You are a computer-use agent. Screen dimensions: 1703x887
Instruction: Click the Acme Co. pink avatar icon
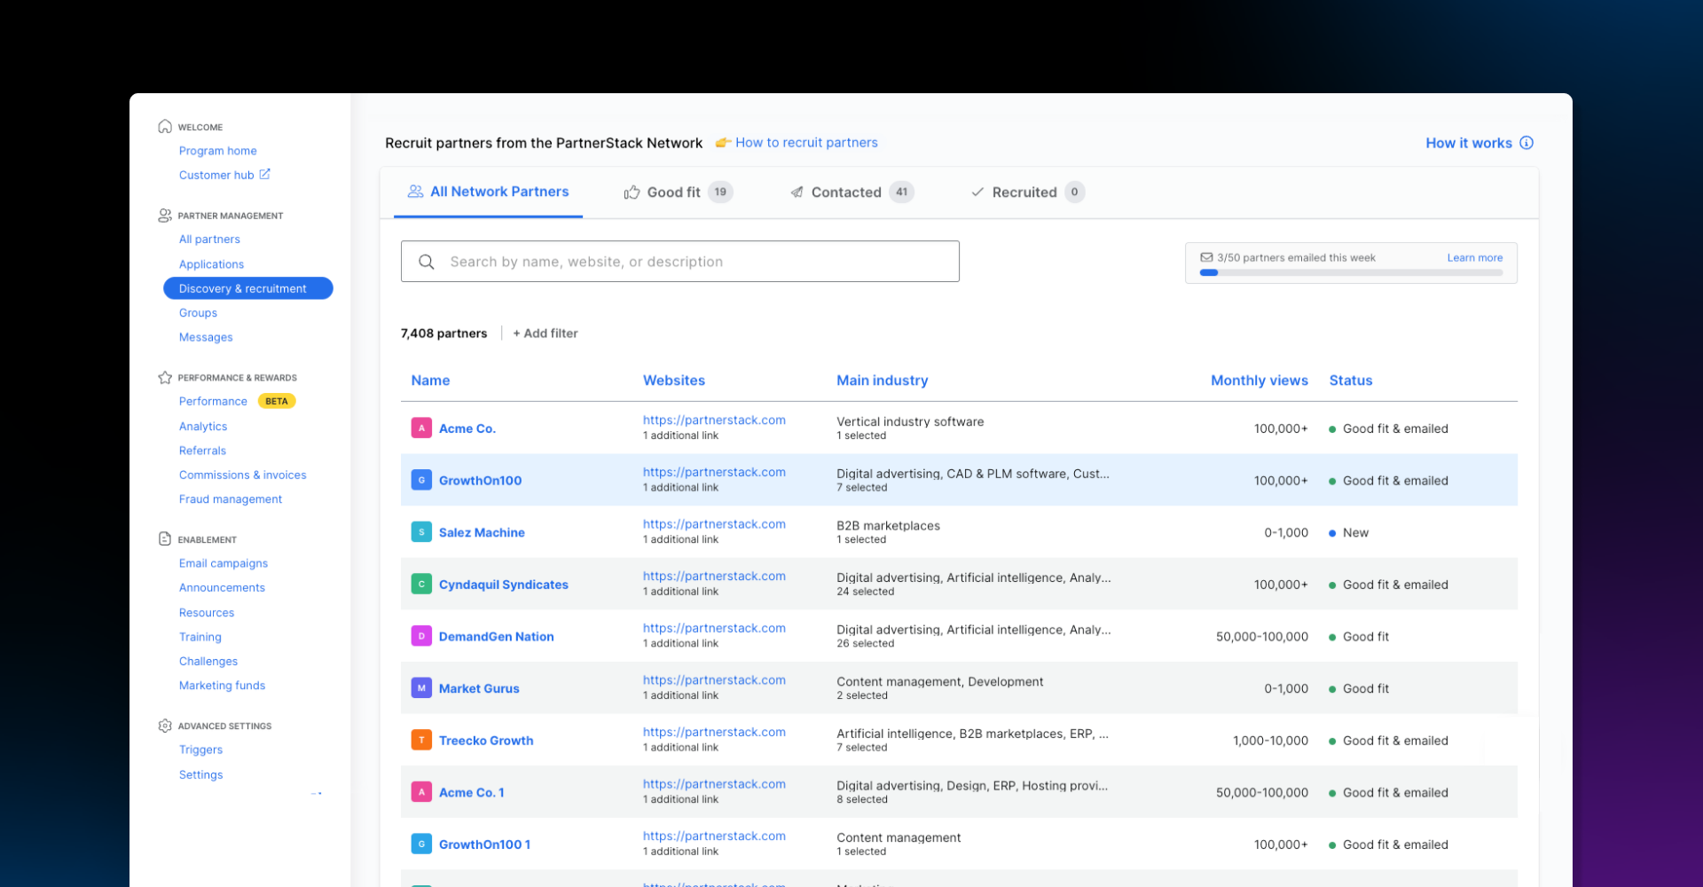[421, 428]
